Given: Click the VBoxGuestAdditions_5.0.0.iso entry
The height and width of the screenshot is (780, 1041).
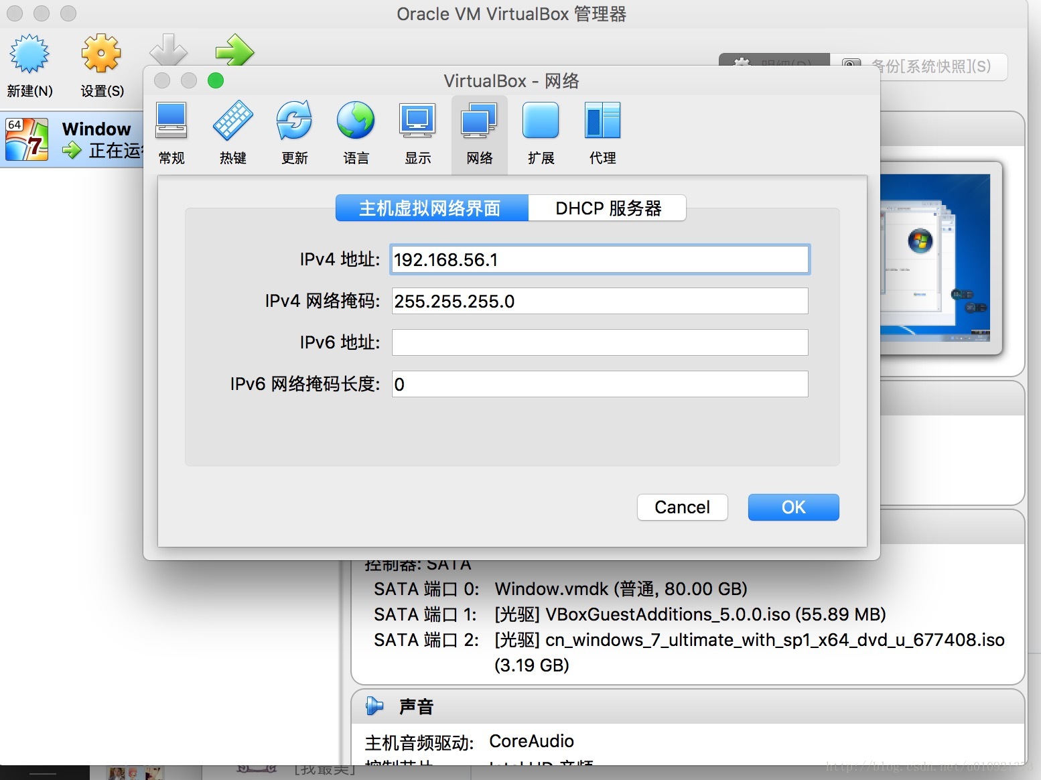Looking at the screenshot, I should click(x=690, y=614).
